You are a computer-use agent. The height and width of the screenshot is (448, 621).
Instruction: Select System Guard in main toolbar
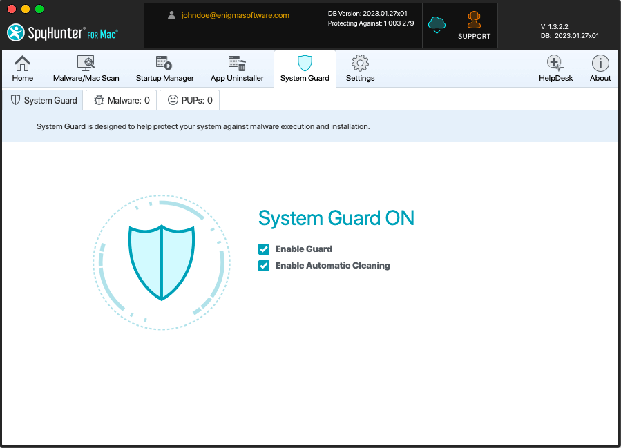305,69
